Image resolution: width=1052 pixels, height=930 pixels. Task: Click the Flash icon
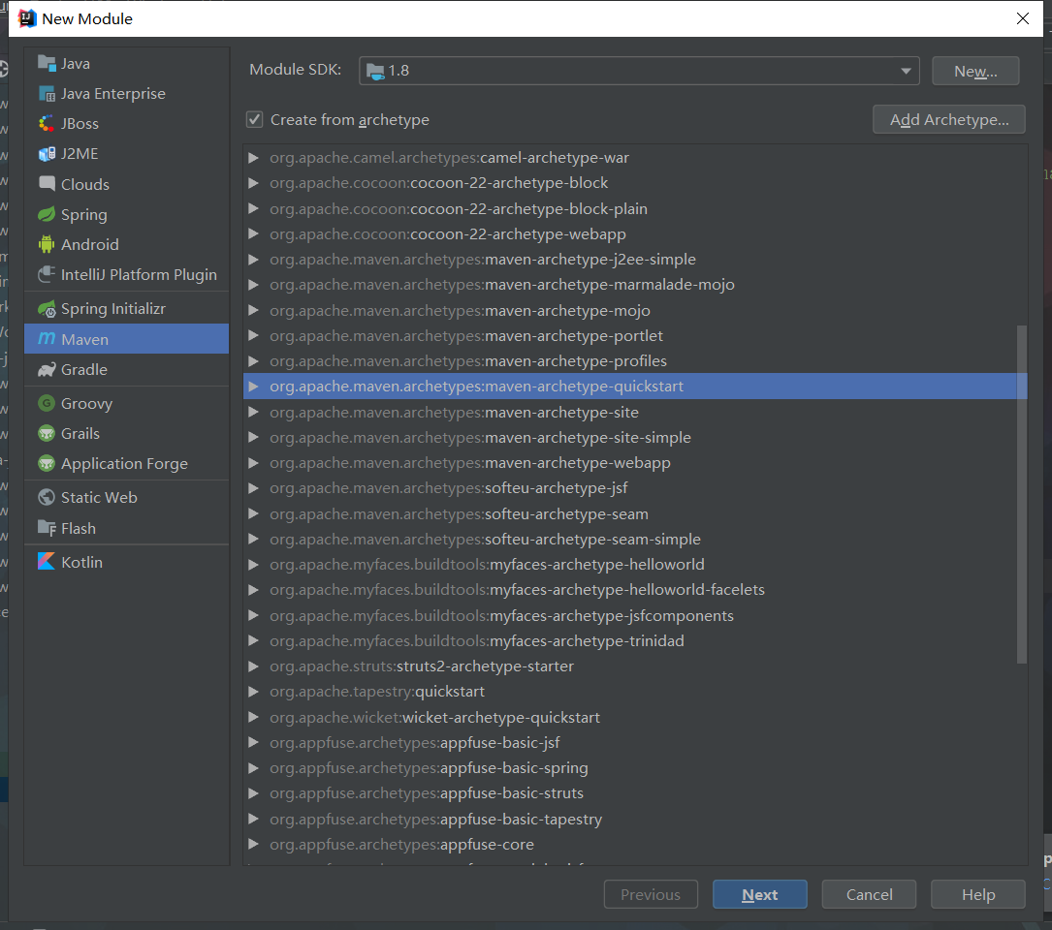coord(47,528)
